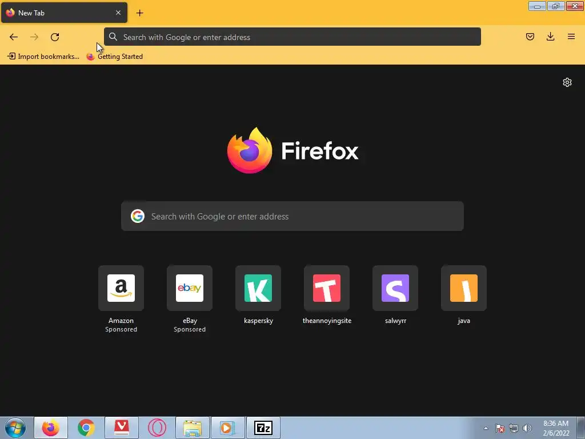This screenshot has height=439, width=585.
Task: Open the Windows Start menu
Action: click(x=15, y=428)
